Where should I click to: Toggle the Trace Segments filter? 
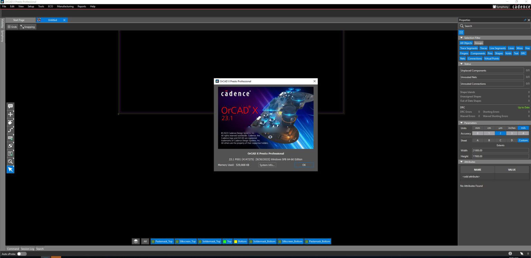pos(469,48)
